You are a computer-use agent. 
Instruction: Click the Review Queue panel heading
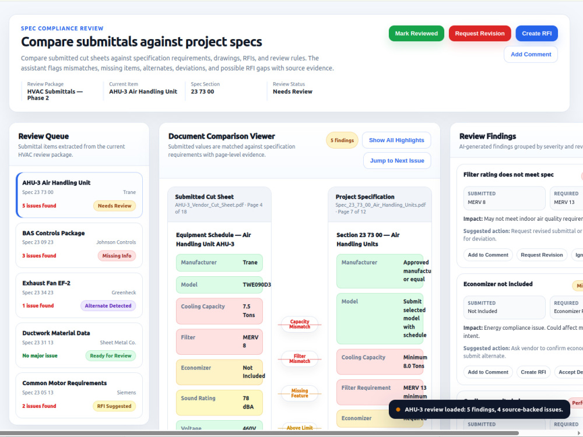point(44,136)
